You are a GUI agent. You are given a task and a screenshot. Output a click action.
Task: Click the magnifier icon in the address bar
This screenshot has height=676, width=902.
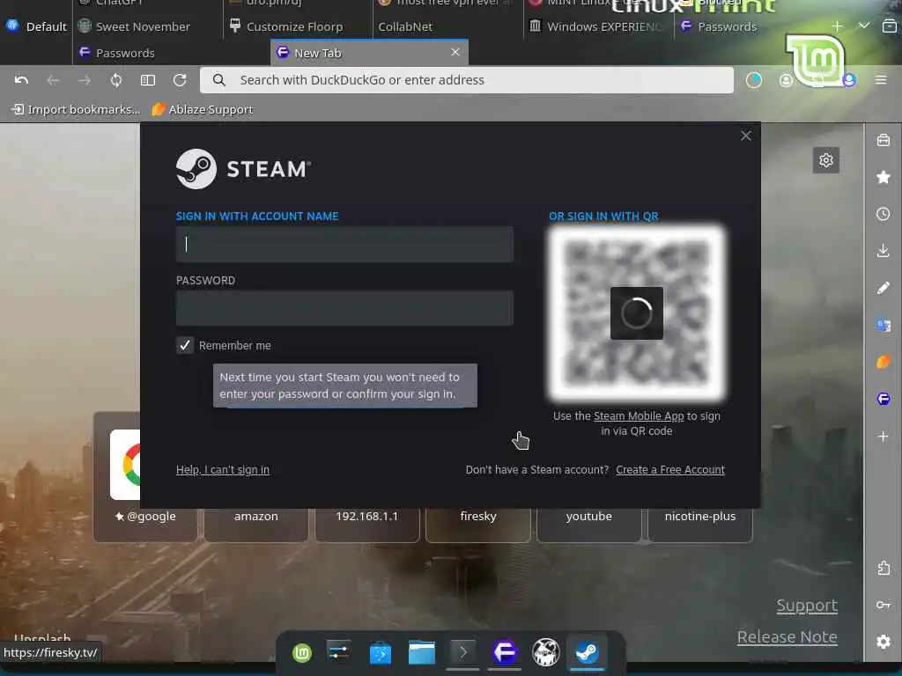(x=219, y=80)
